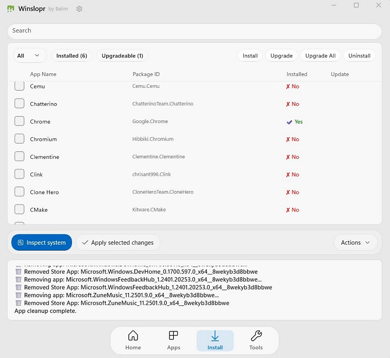Tick the Chatterino checkbox
The height and width of the screenshot is (358, 390).
(19, 104)
